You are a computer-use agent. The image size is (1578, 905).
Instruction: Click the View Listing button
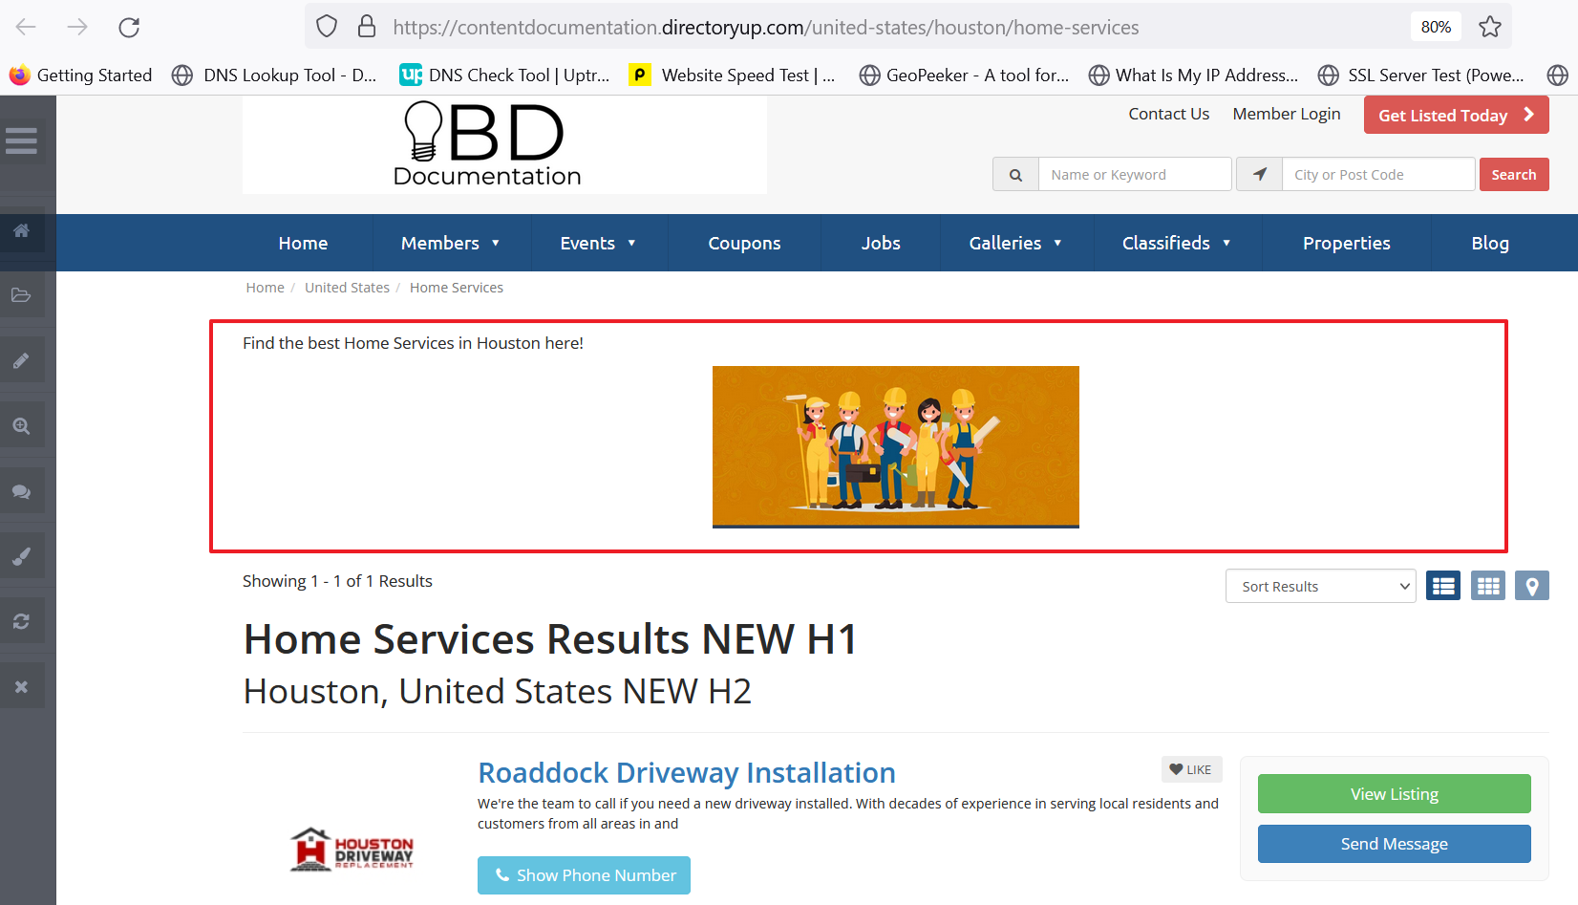coord(1394,793)
